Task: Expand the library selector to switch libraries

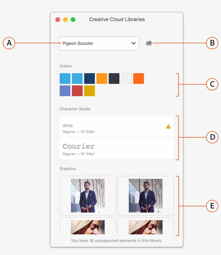Action: click(99, 43)
